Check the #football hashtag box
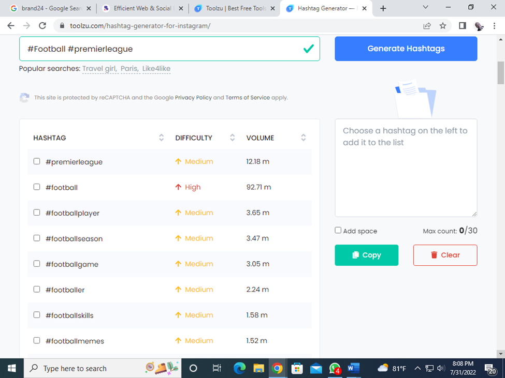This screenshot has width=505, height=378. (x=37, y=187)
